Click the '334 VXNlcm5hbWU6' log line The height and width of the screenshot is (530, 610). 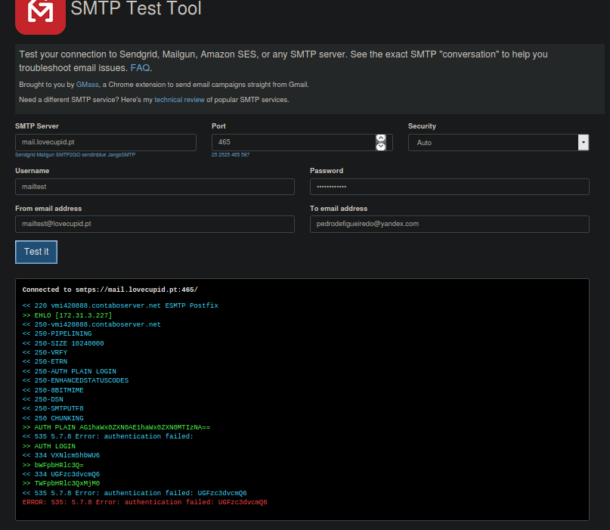coord(61,455)
